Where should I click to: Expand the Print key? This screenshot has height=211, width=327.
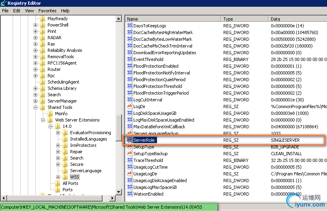(36, 32)
